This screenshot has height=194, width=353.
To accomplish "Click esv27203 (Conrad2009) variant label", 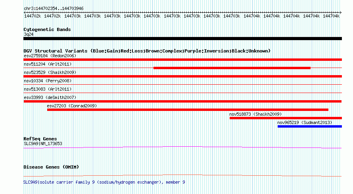I will click(x=72, y=106).
